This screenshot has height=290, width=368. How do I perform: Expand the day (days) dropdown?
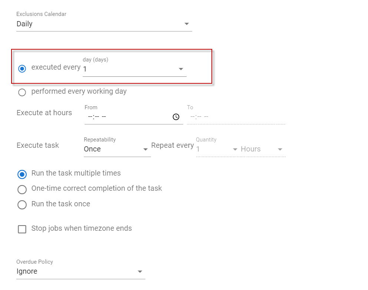pyautogui.click(x=135, y=69)
